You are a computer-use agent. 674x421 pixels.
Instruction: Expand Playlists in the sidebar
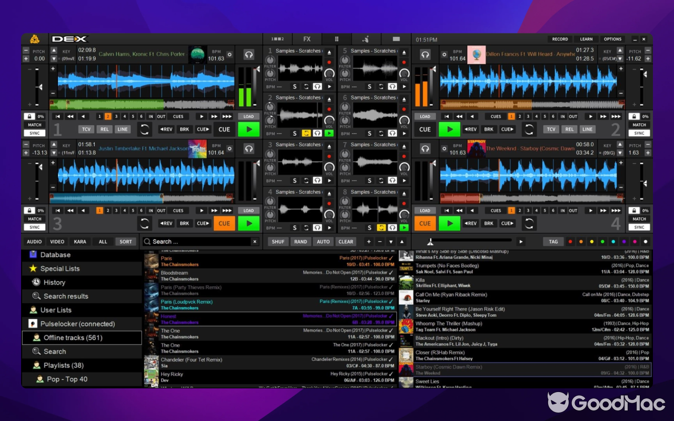(x=60, y=365)
